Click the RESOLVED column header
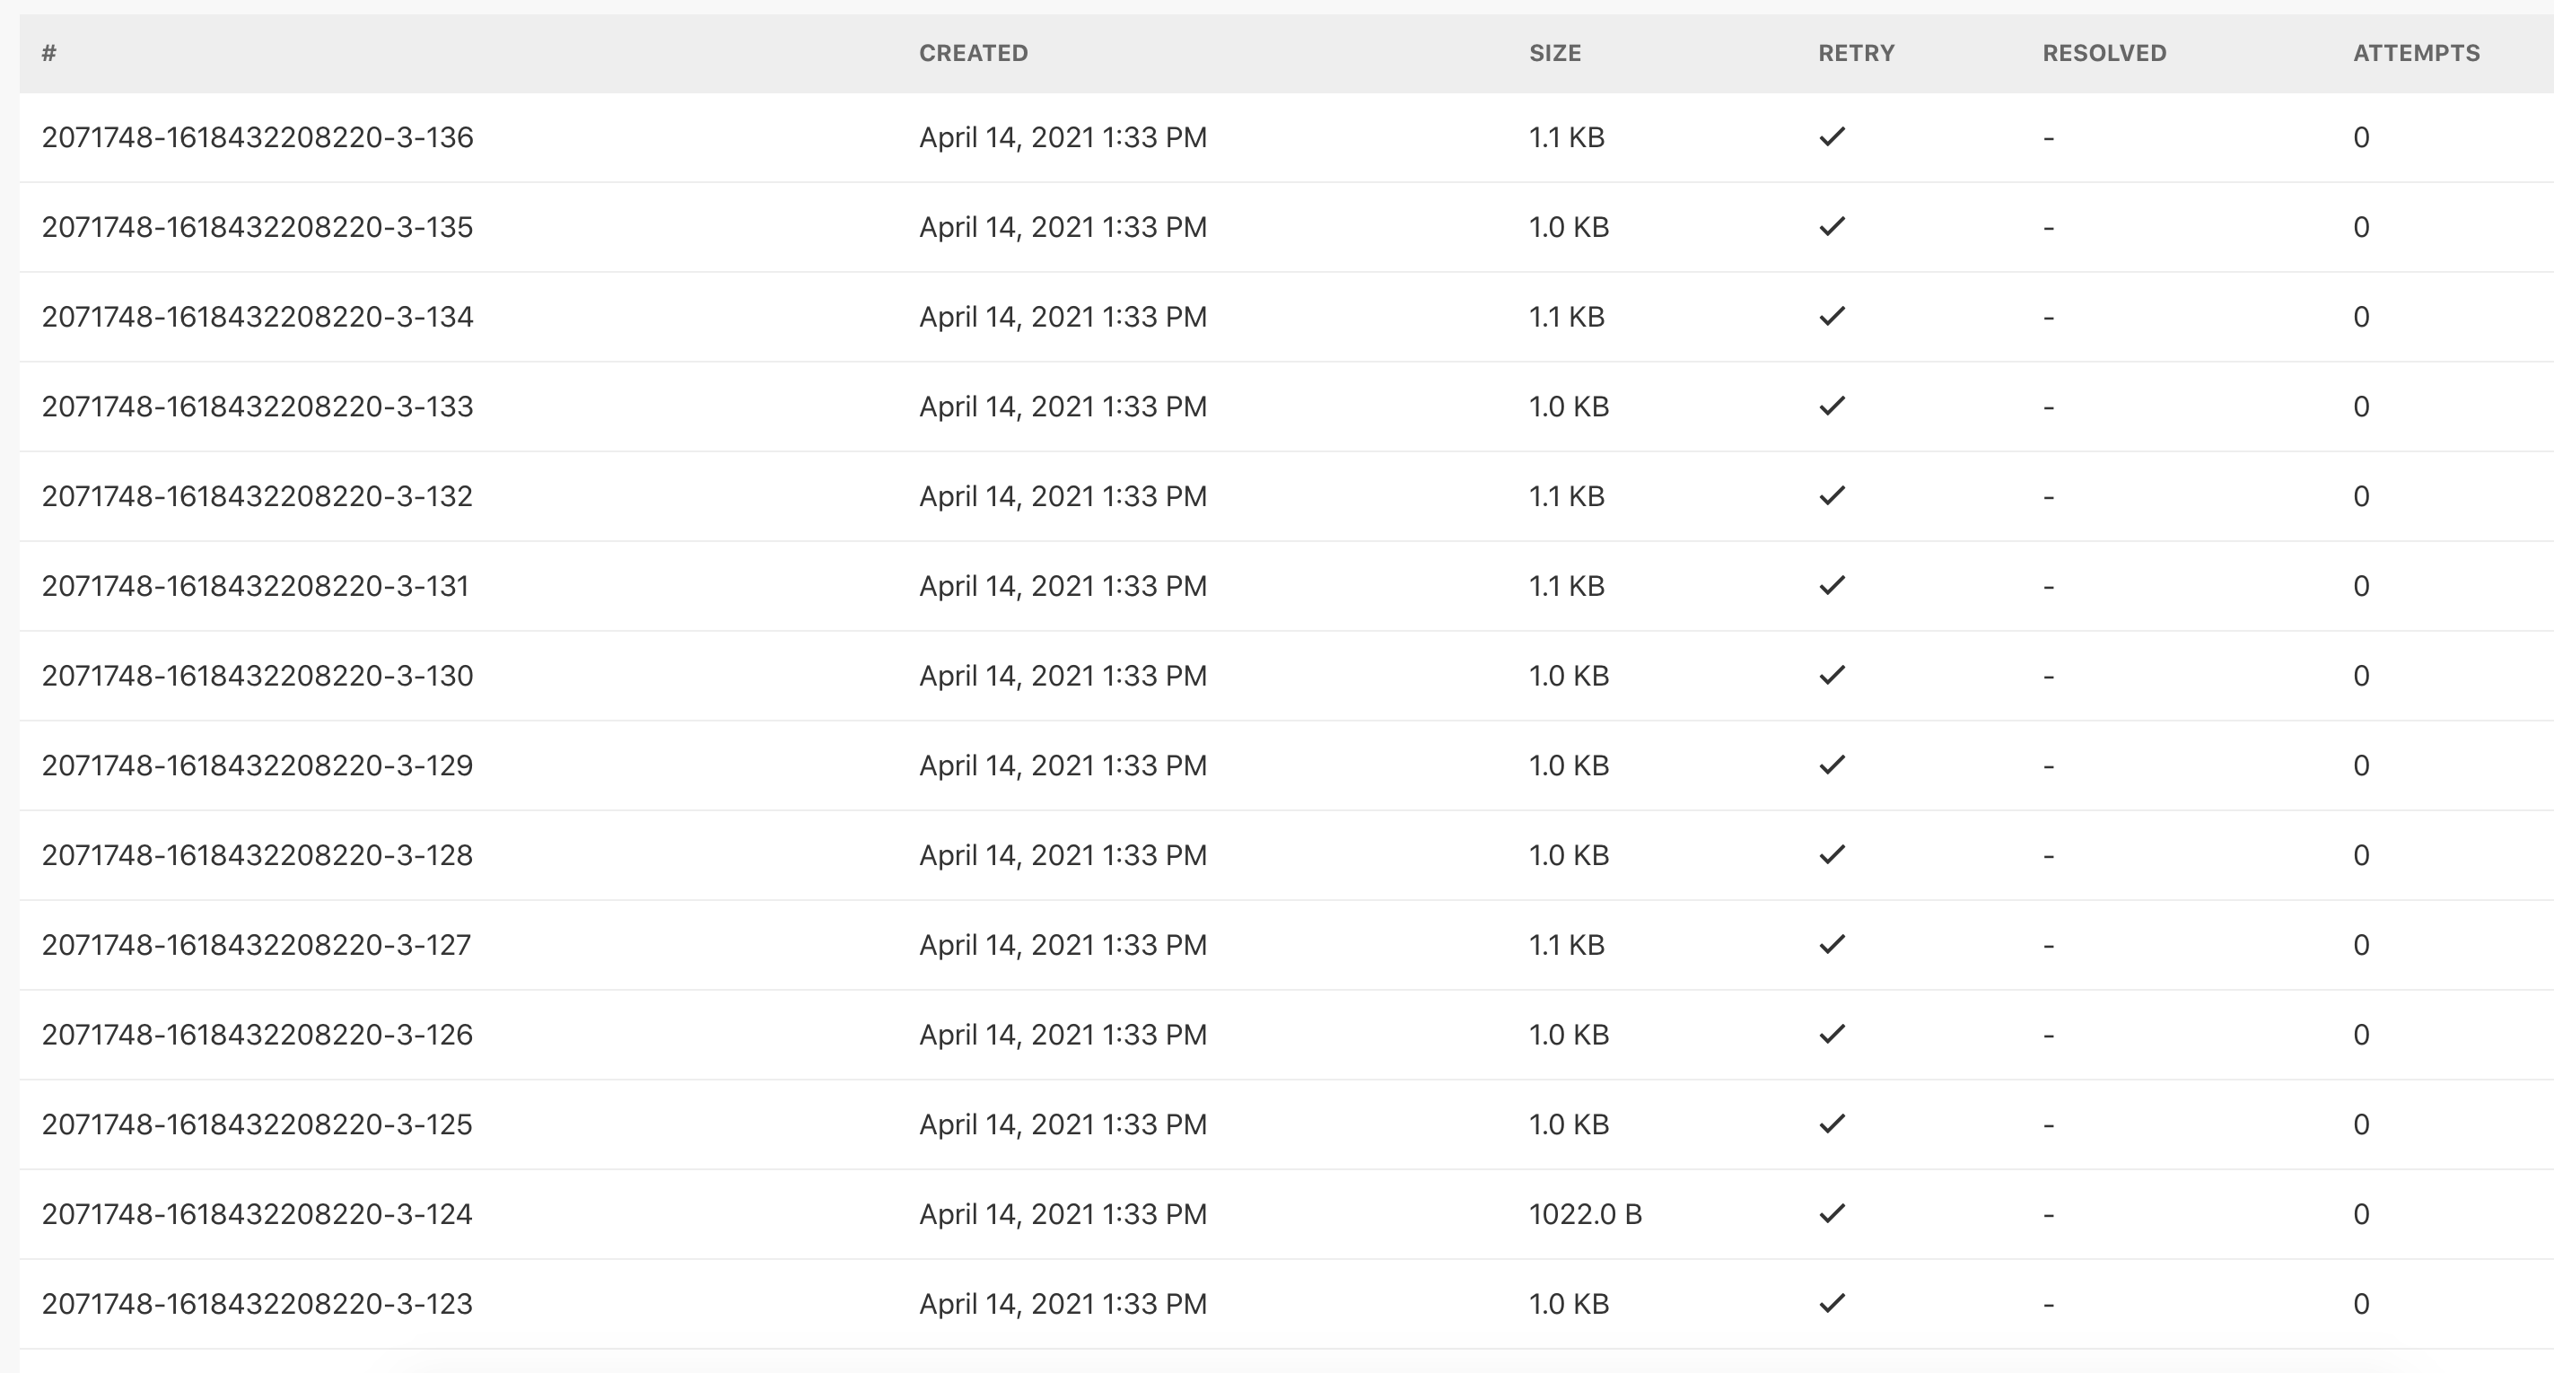2554x1373 pixels. [2104, 54]
